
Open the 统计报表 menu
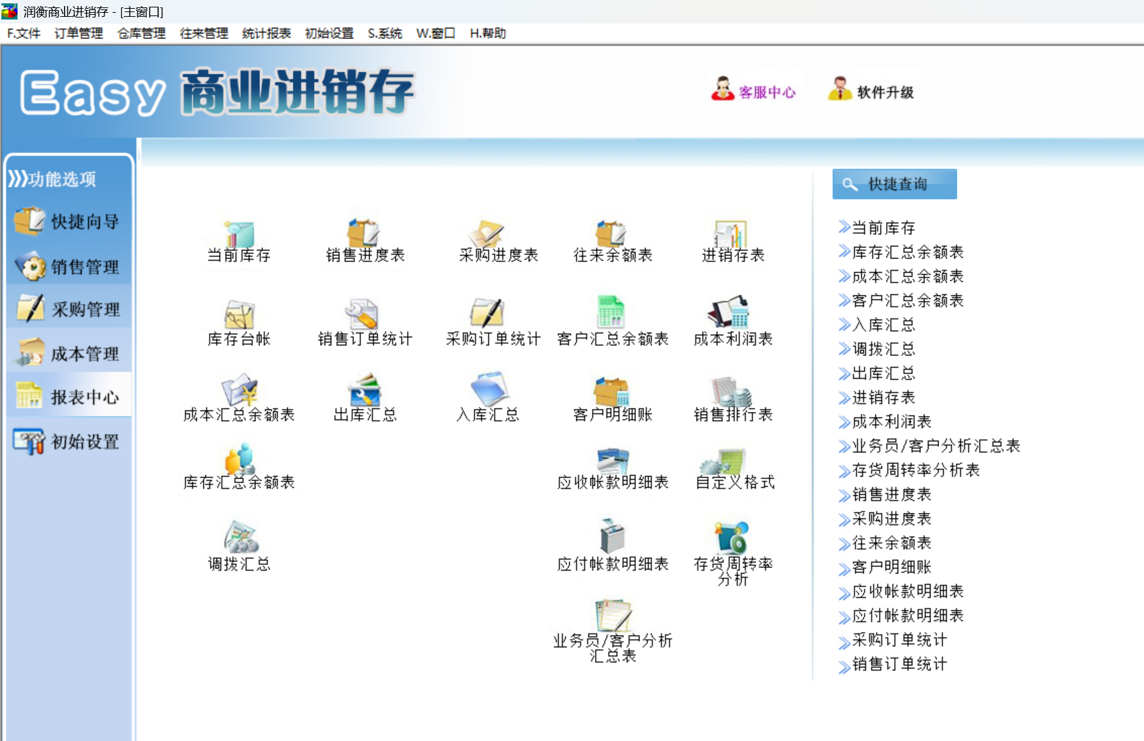pos(266,34)
